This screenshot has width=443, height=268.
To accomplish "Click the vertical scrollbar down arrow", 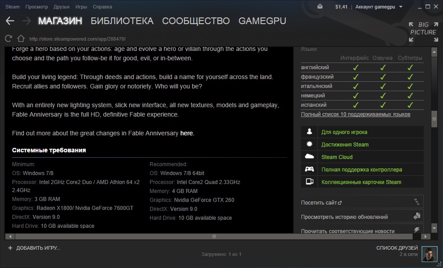I will (434, 228).
